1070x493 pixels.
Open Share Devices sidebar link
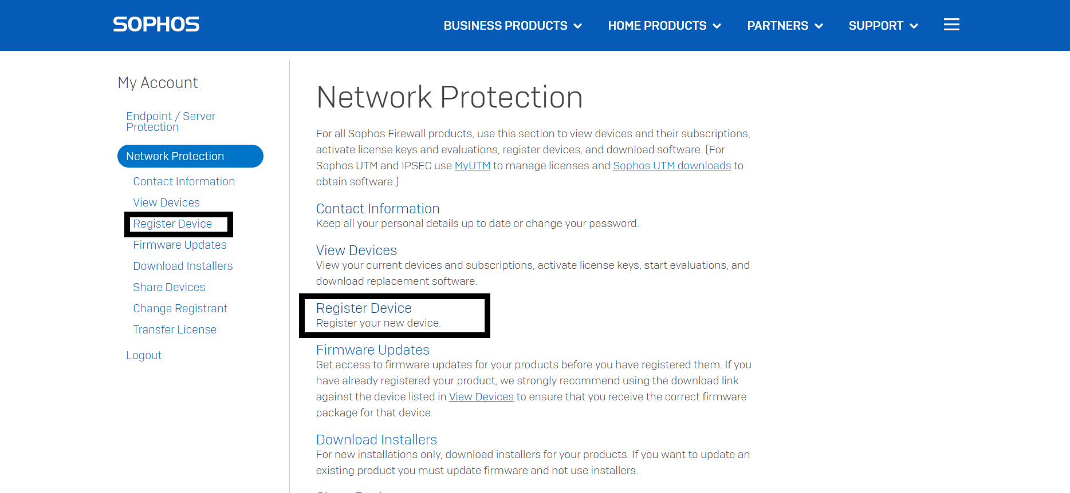point(169,287)
